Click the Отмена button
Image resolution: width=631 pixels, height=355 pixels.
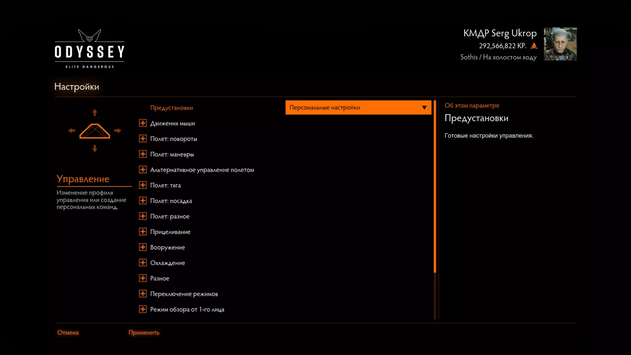tap(68, 333)
